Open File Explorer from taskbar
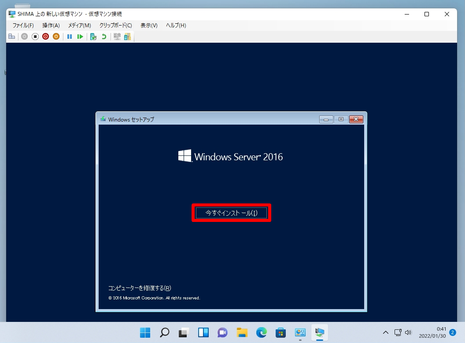 point(242,332)
